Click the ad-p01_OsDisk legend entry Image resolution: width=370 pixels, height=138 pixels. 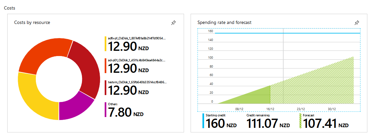(135, 66)
